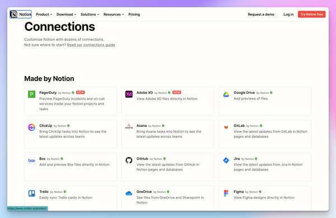This screenshot has width=336, height=218.
Task: Open the GitHub octocat icon
Action: point(129,160)
